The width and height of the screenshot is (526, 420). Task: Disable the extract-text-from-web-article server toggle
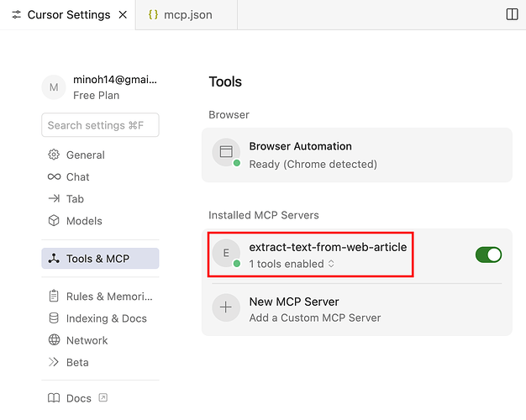(488, 255)
